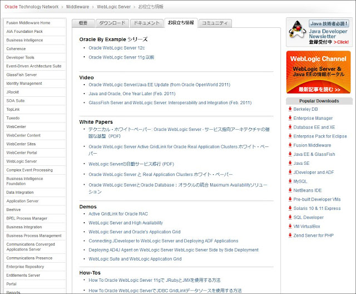This screenshot has width=356, height=294.
Task: Open NetBeans IDE popular download link
Action: click(308, 190)
